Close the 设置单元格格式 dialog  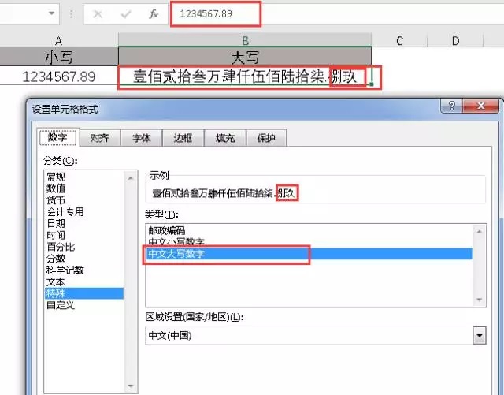pos(481,106)
